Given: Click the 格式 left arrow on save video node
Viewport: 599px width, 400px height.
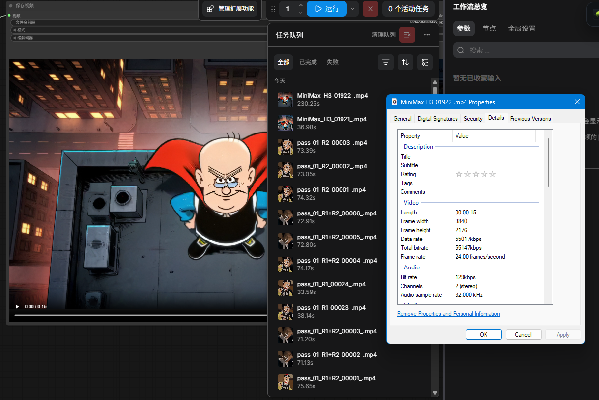Looking at the screenshot, I should (x=14, y=30).
